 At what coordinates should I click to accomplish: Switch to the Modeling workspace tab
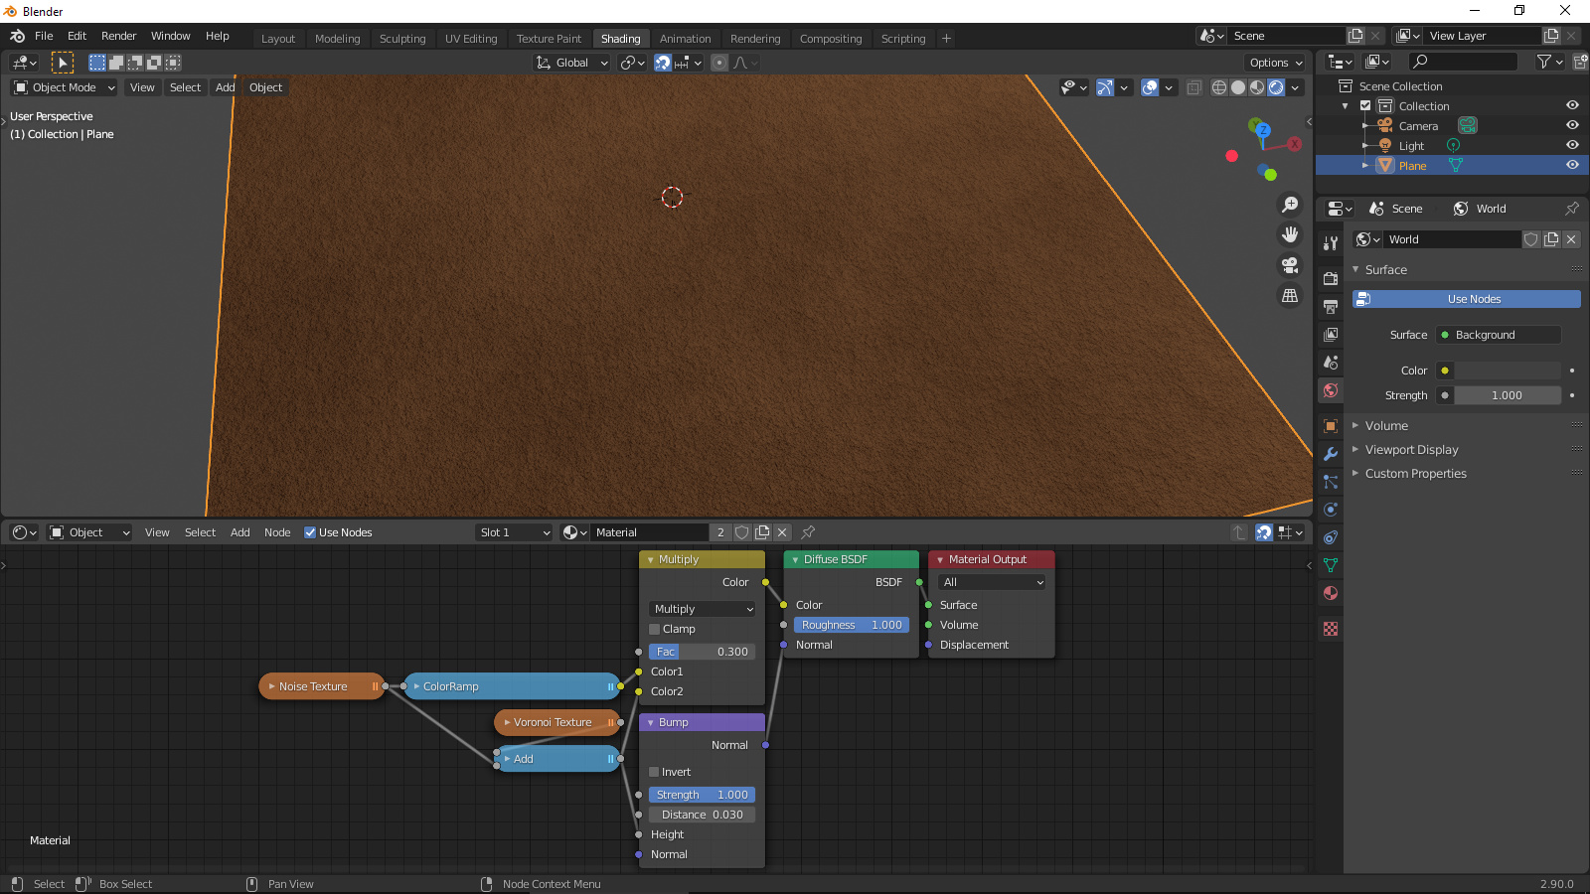coord(338,39)
